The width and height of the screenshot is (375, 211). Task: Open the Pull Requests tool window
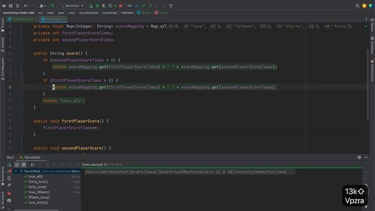click(2, 69)
